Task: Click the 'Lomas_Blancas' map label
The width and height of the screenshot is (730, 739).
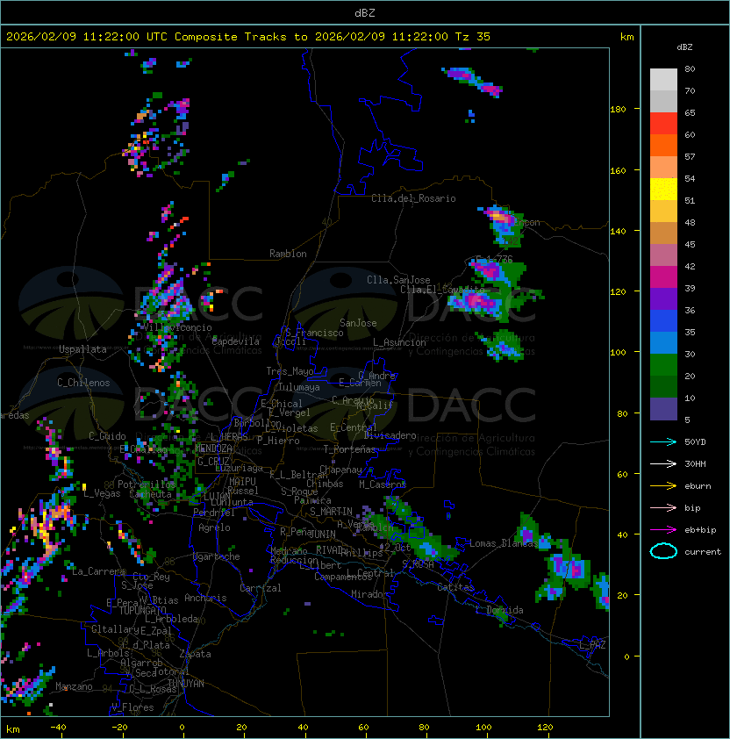Action: (504, 543)
